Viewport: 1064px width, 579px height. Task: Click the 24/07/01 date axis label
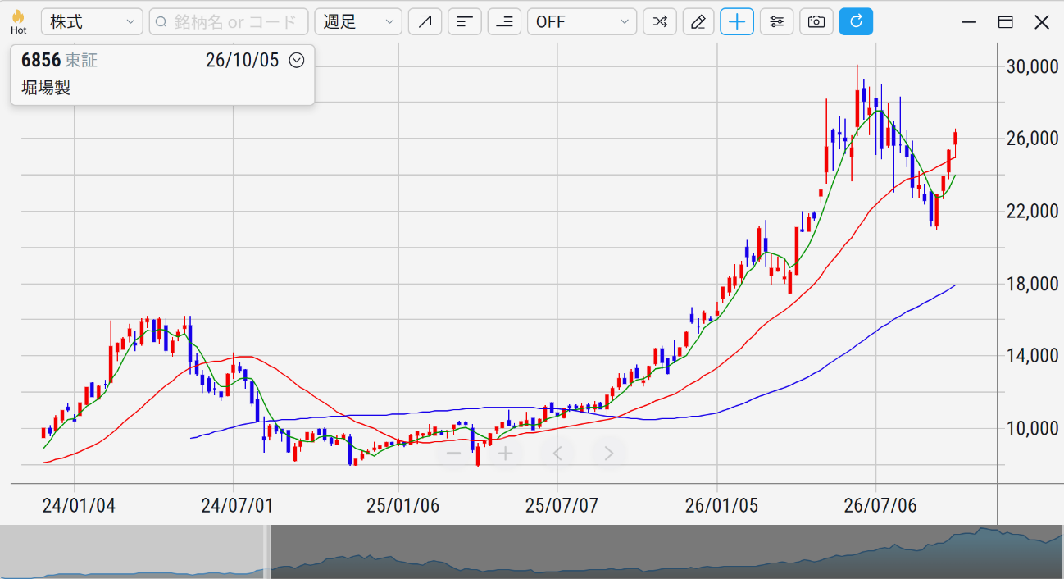[238, 505]
